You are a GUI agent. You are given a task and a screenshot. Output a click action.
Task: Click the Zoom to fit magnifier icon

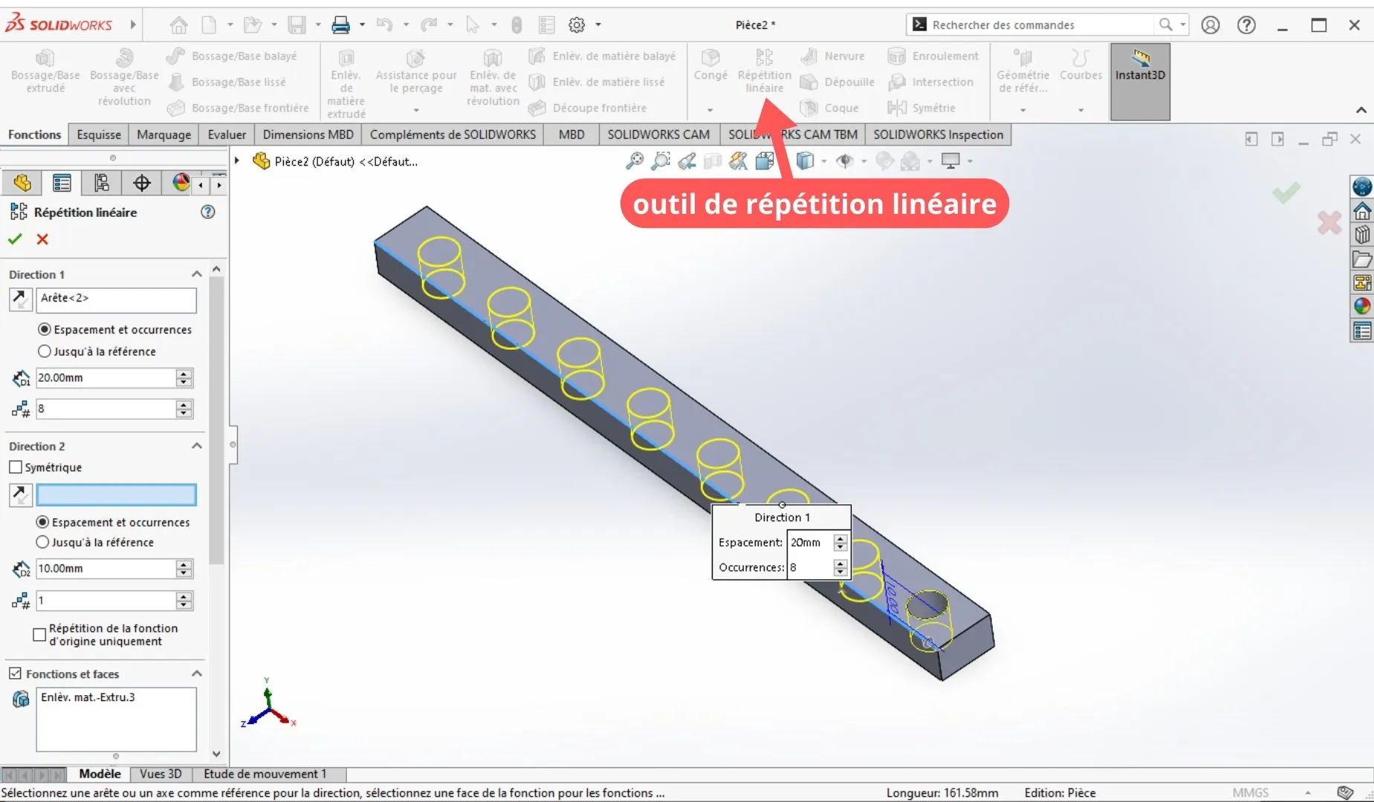tap(635, 160)
